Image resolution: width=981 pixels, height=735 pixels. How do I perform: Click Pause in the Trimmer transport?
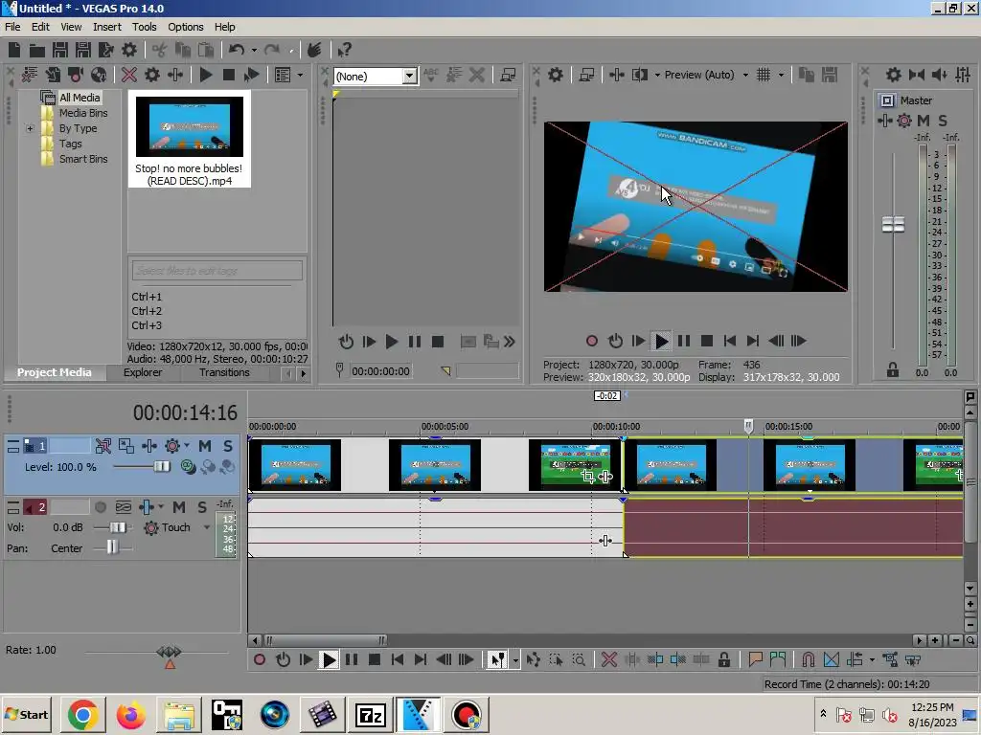click(414, 342)
